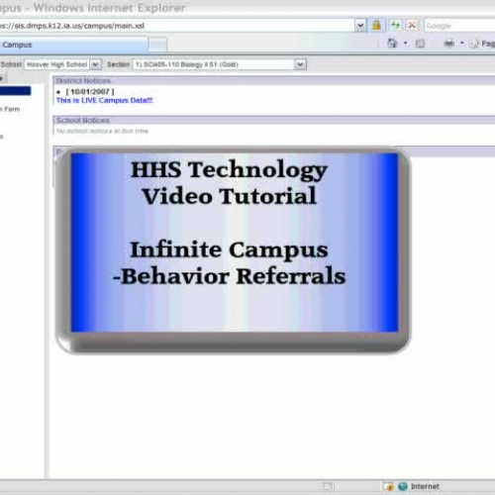
Task: Open the School selector showing Hoover High School
Action: (63, 64)
